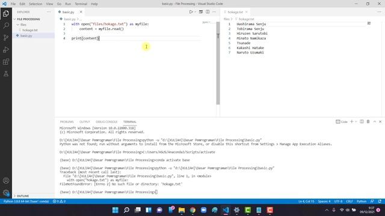Click the Code terminal label in panel toolbar
This screenshot has width=385, height=216.
pos(342,122)
